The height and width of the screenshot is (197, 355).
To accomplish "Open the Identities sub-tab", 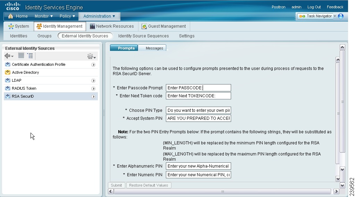I will pos(18,36).
